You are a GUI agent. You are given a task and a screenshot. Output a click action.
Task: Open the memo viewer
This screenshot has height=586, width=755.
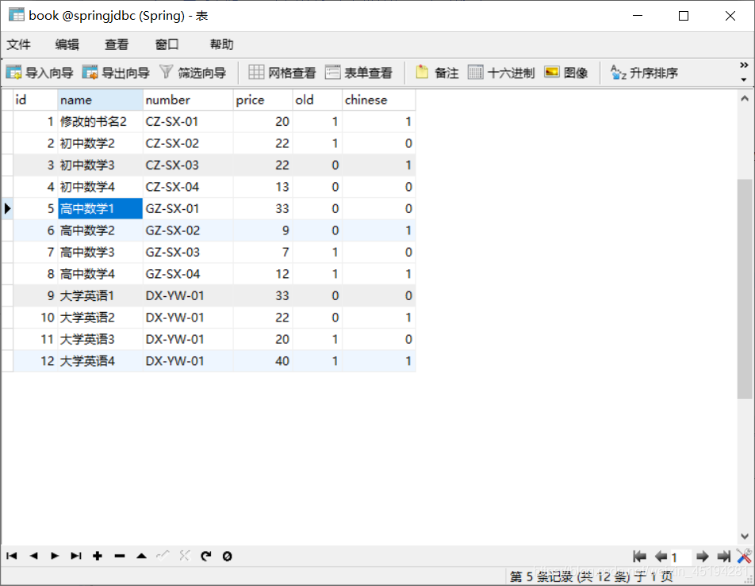click(x=436, y=72)
